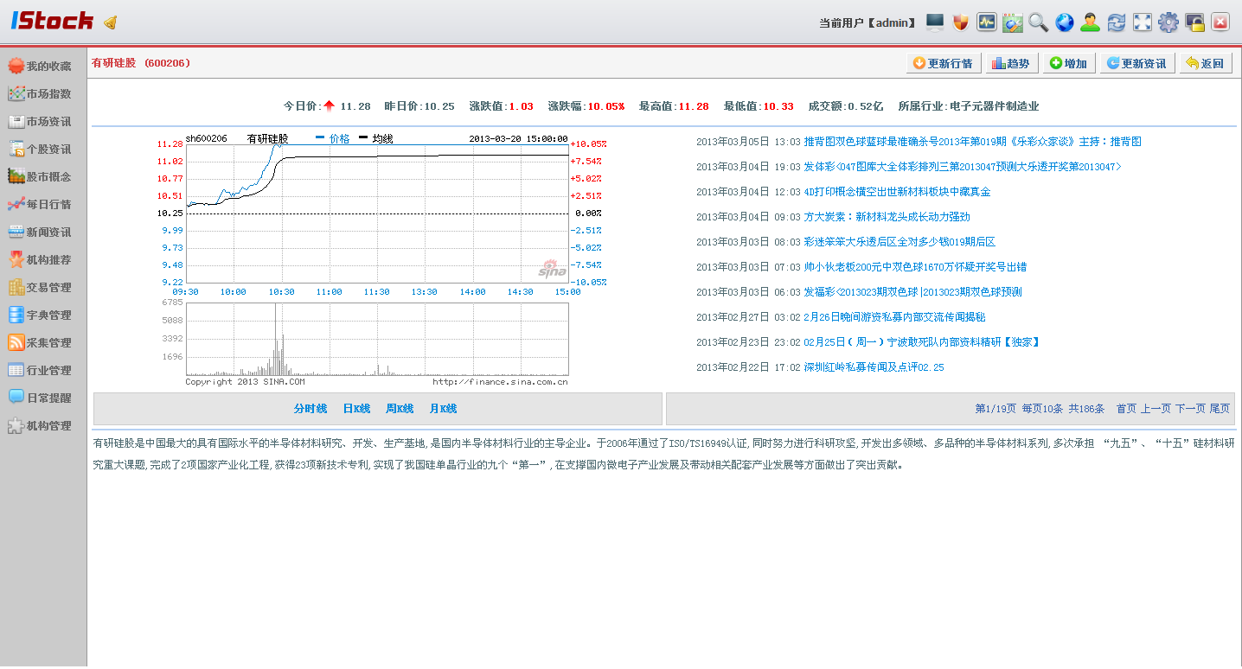
Task: Click the intraday price chart image
Action: [x=377, y=213]
